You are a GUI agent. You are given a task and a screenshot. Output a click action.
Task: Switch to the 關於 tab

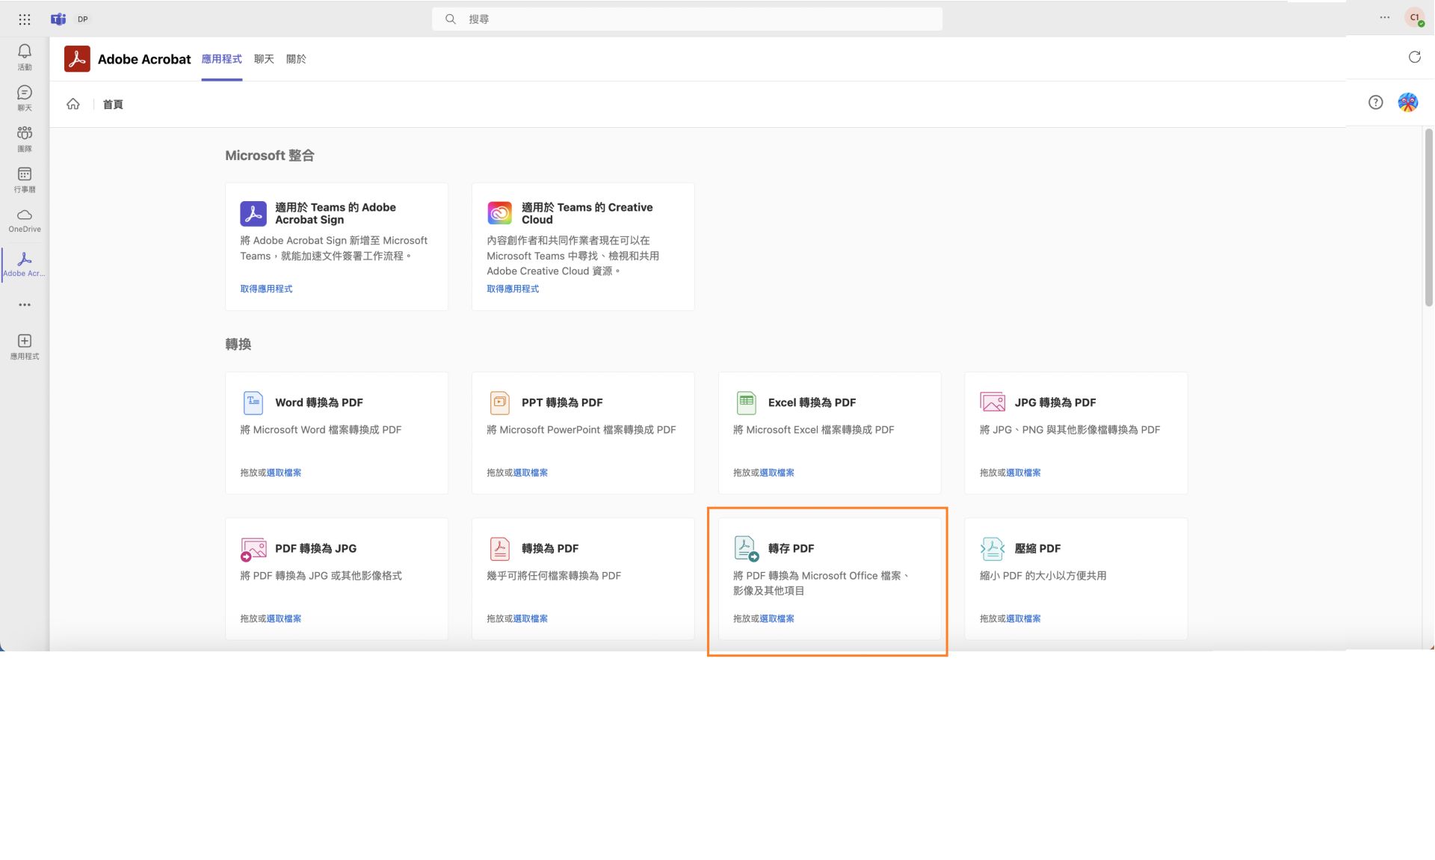point(296,59)
